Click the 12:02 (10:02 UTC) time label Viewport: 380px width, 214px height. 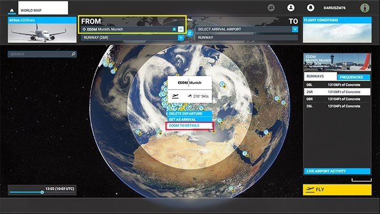60,189
